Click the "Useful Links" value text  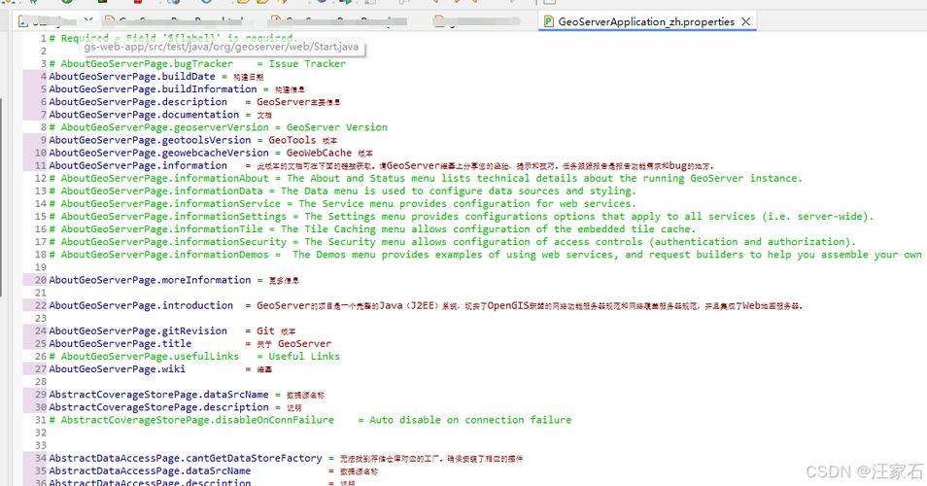304,357
